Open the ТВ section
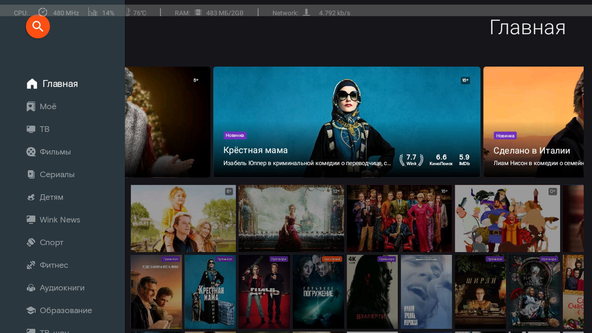Viewport: 592px width, 333px height. pyautogui.click(x=38, y=129)
